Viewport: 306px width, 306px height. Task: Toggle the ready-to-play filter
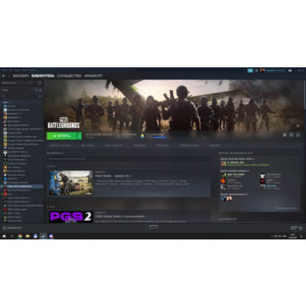pos(41,90)
